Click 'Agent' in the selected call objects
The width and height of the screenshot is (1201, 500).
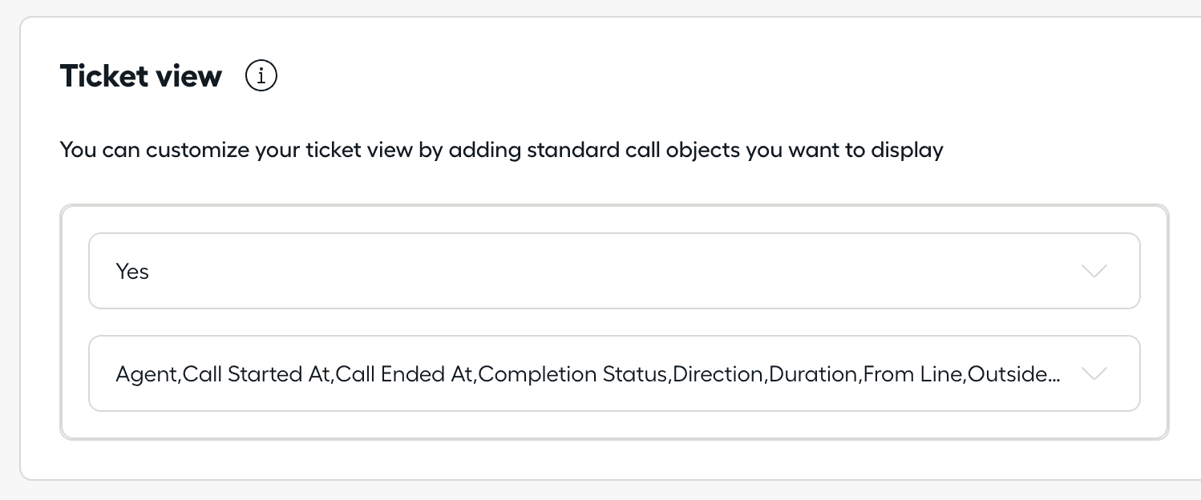(147, 374)
